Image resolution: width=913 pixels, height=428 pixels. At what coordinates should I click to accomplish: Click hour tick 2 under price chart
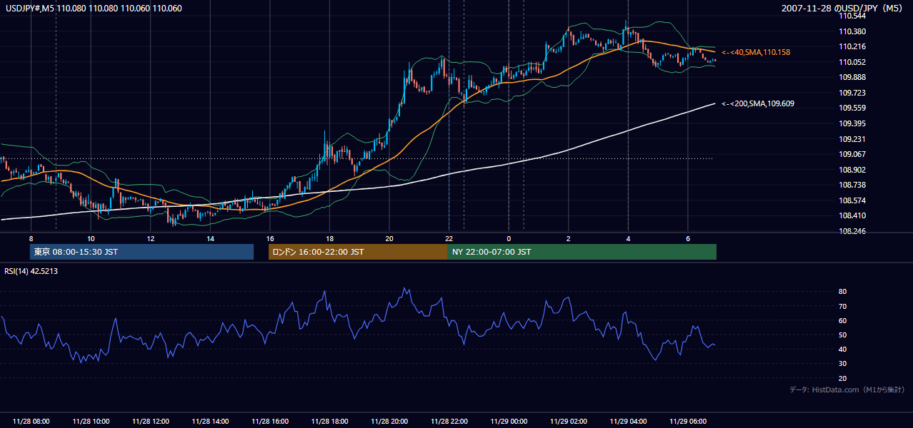click(568, 238)
